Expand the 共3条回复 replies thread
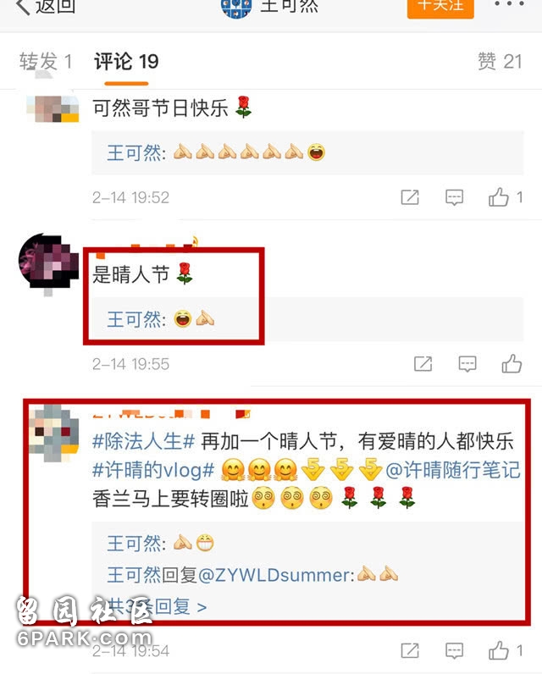Image resolution: width=542 pixels, height=674 pixels. point(157,606)
